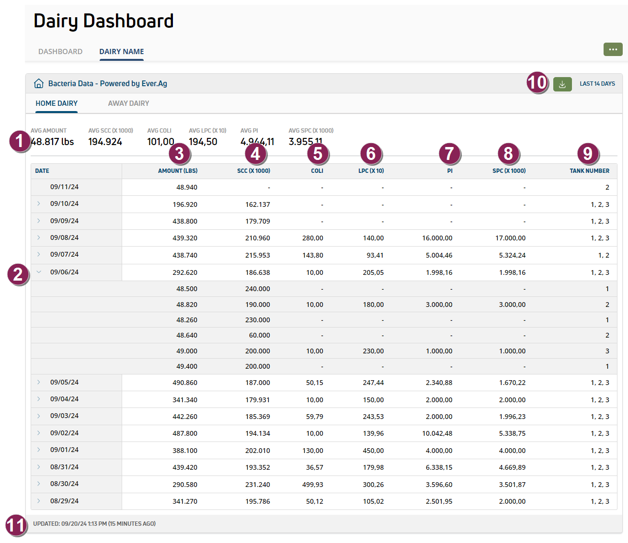Collapse the expanded 09/06/24 row
628x543 pixels.
[x=39, y=272]
